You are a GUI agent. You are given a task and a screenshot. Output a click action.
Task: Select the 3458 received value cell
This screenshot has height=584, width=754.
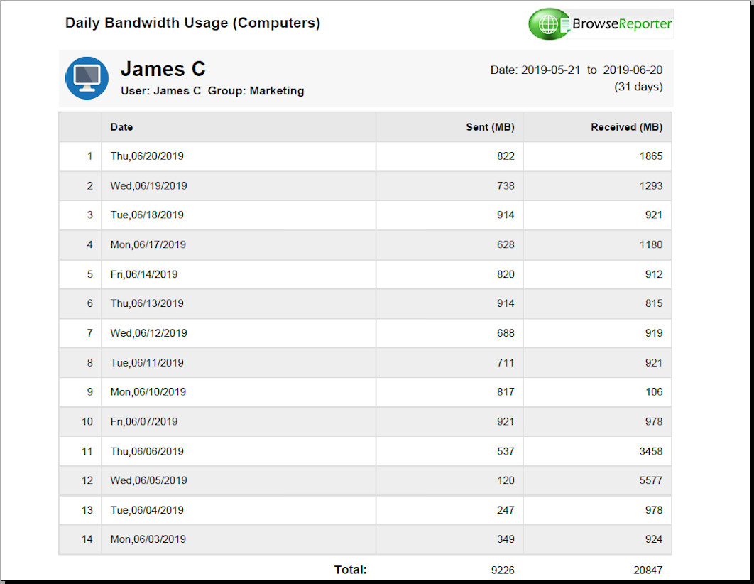tap(650, 451)
